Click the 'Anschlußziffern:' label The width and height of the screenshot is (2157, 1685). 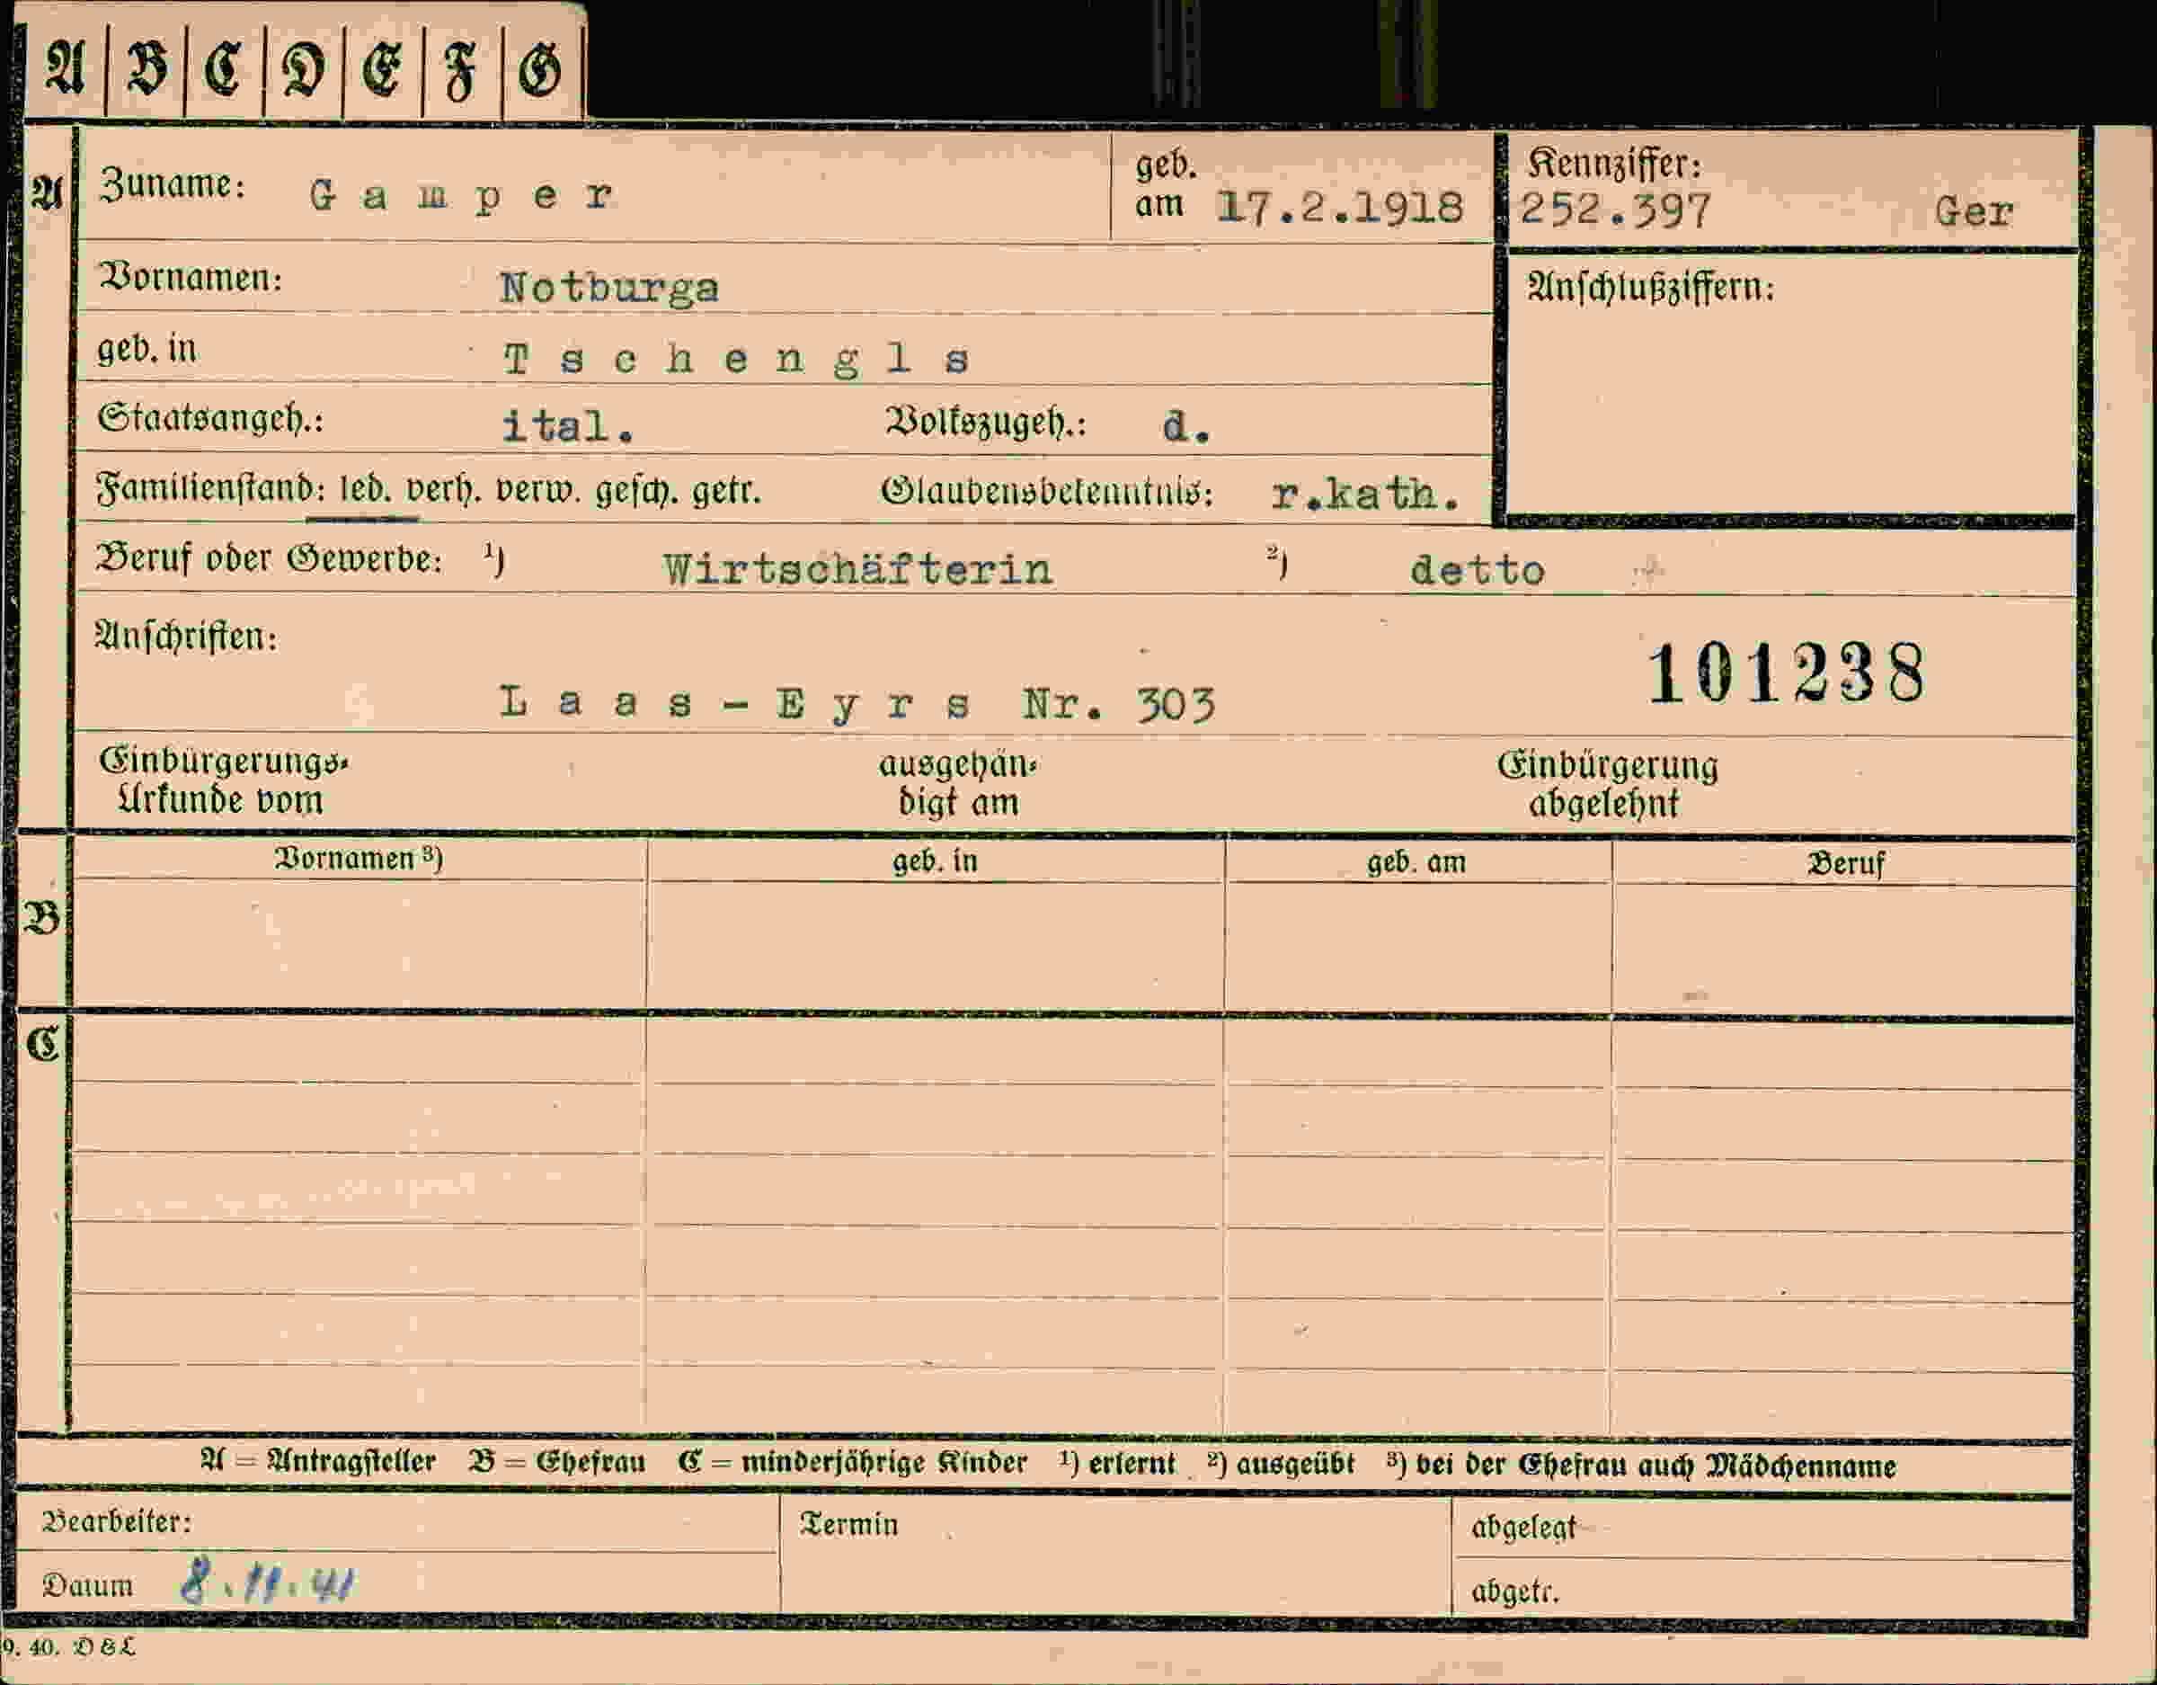point(1650,288)
